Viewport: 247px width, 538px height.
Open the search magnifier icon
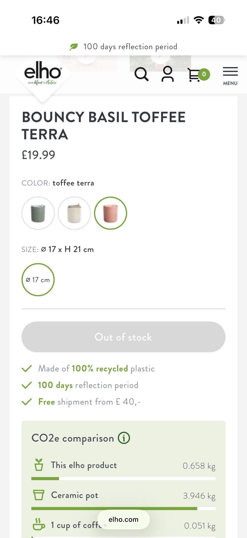(x=142, y=74)
